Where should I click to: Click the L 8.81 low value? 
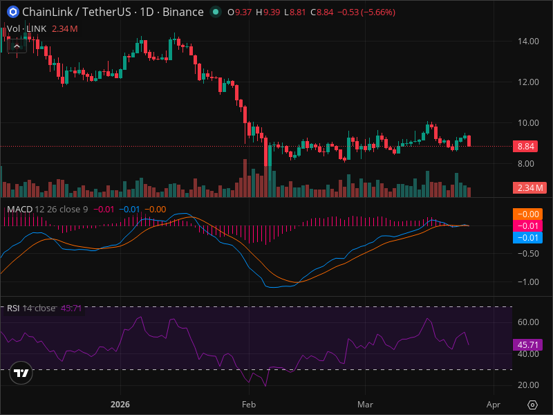(295, 12)
